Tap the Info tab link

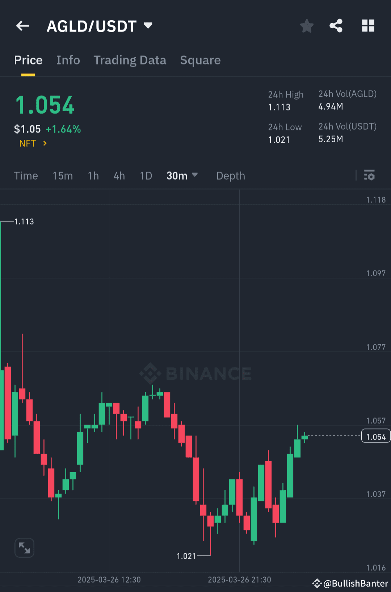(x=68, y=60)
